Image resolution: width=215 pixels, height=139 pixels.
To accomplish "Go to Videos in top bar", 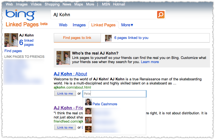I will click(x=36, y=4).
